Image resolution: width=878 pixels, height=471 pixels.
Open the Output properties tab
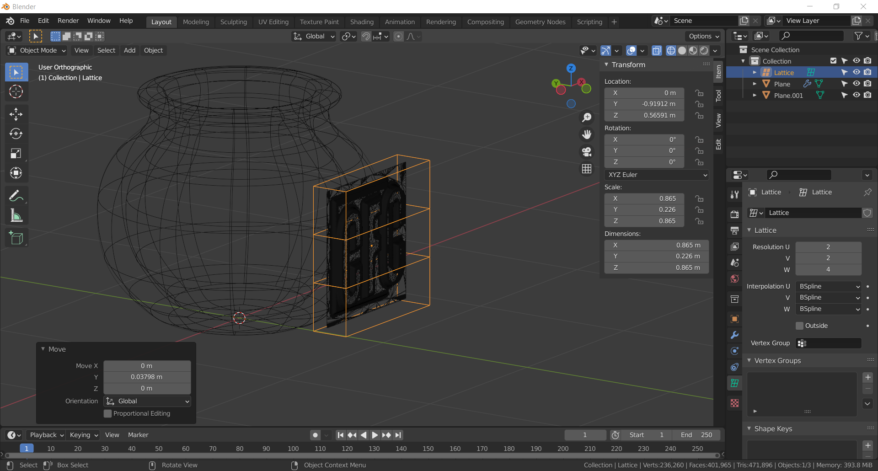pyautogui.click(x=735, y=230)
